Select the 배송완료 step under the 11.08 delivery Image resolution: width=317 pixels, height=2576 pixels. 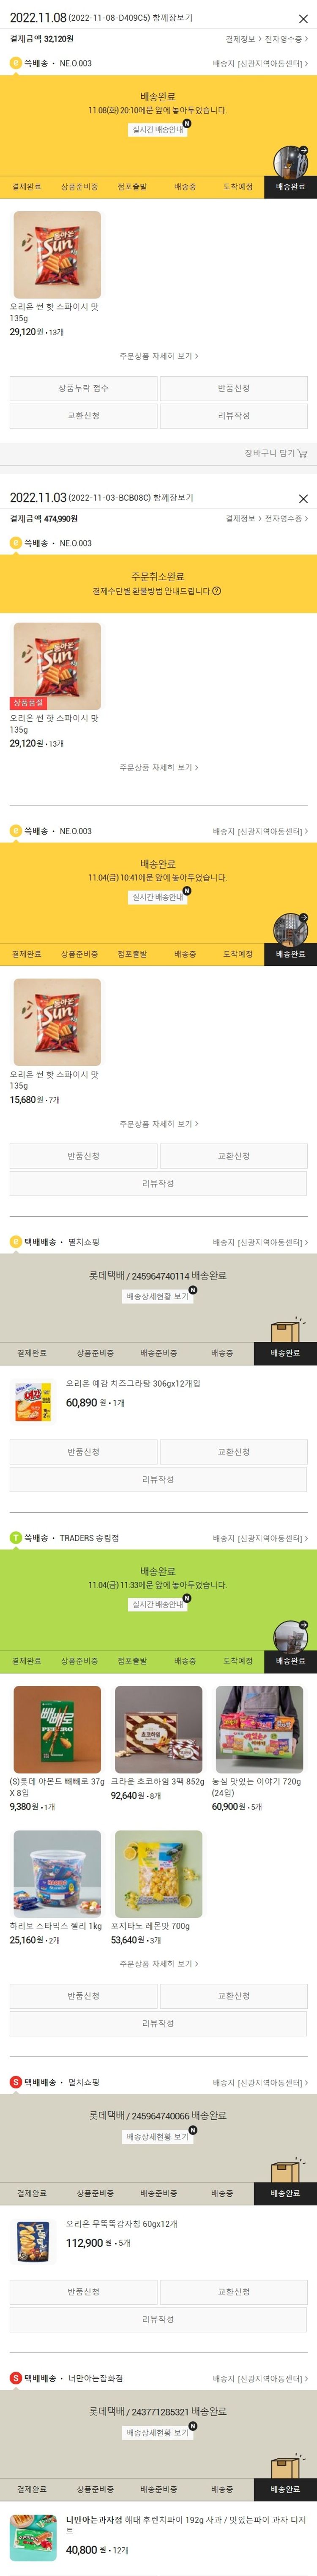(290, 187)
